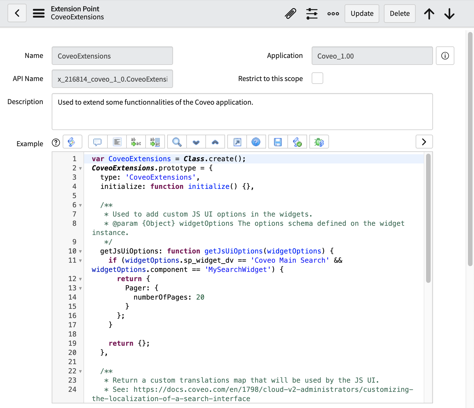The image size is (474, 408).
Task: Click the Update button
Action: click(362, 14)
